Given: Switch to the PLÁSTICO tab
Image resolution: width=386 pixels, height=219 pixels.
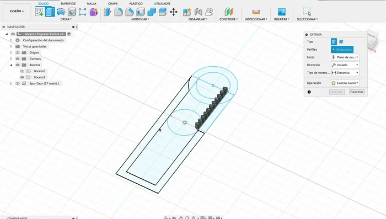Looking at the screenshot, I should coord(136,3).
